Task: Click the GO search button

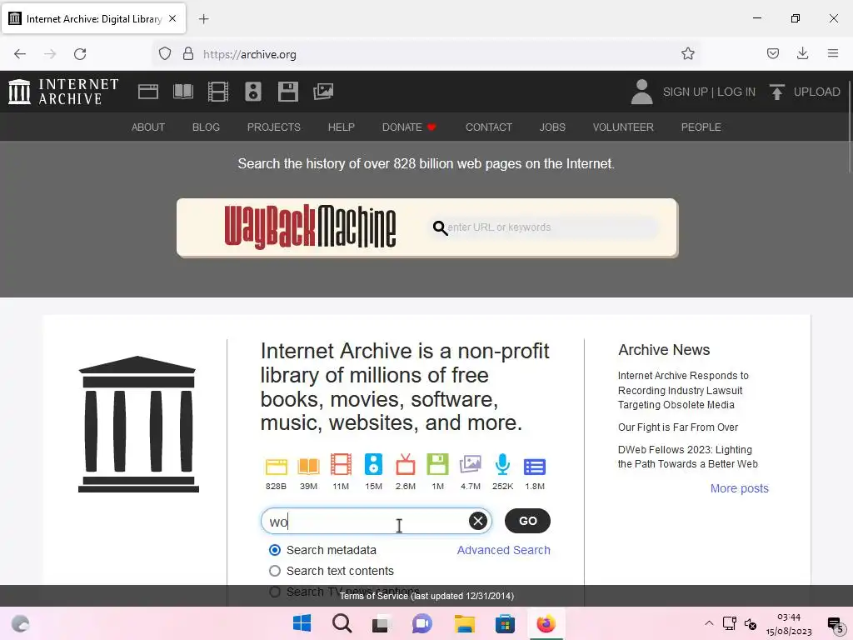Action: [527, 521]
